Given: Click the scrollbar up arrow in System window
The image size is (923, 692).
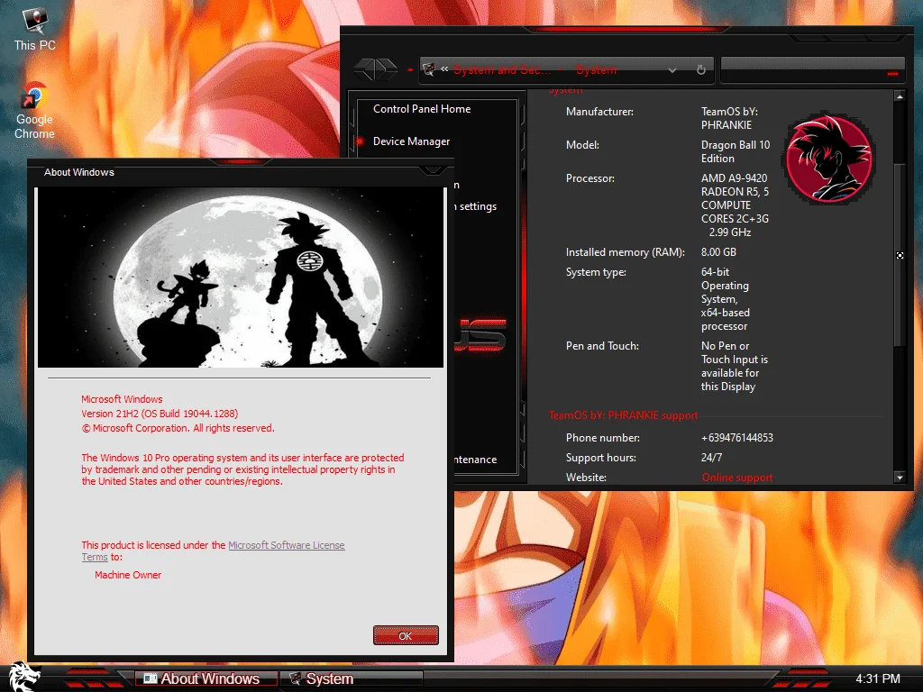Looking at the screenshot, I should pyautogui.click(x=900, y=96).
